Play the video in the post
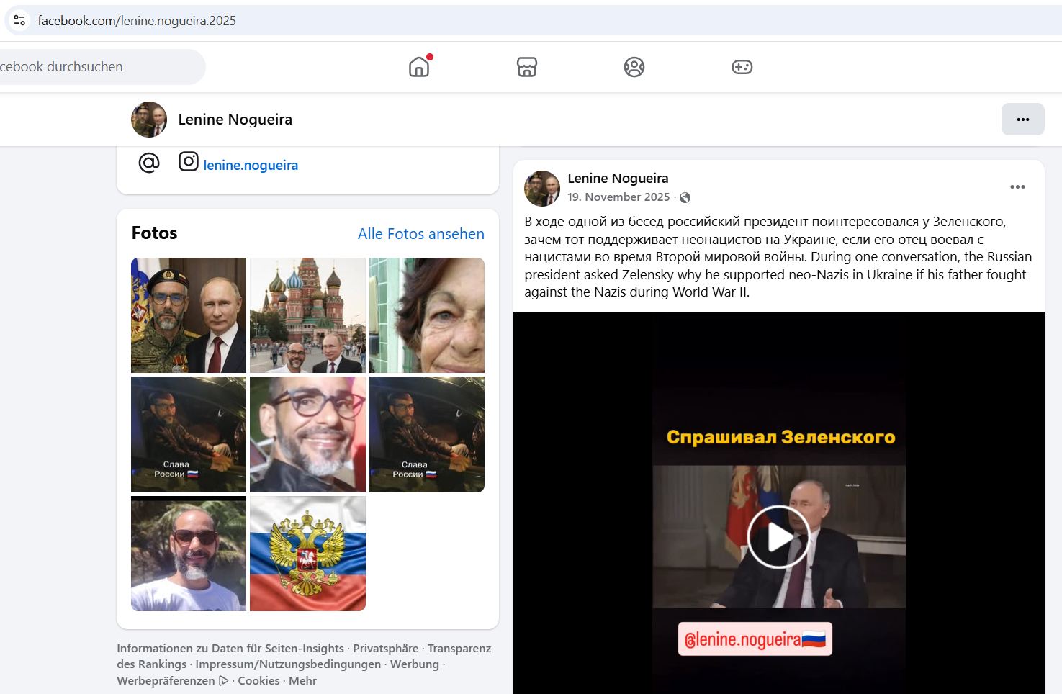 coord(778,537)
